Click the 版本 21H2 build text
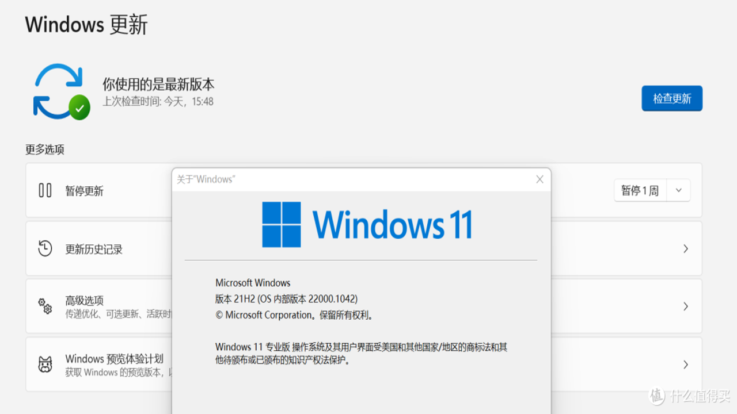Viewport: 737px width, 414px height. coord(286,298)
